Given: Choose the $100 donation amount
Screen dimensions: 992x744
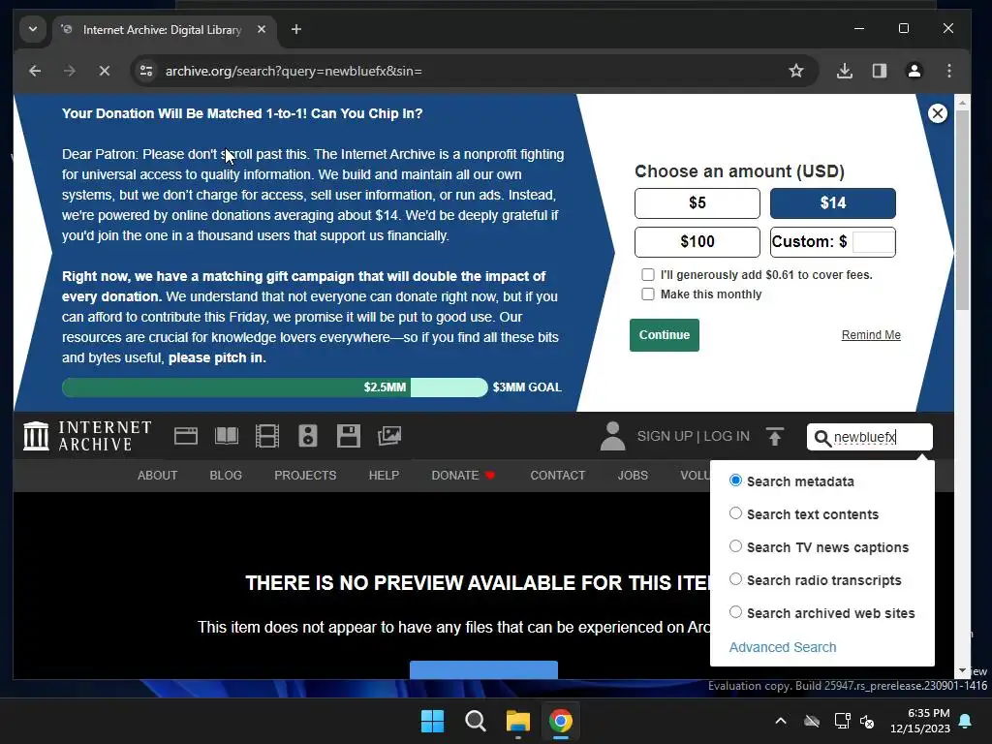Looking at the screenshot, I should click(697, 241).
